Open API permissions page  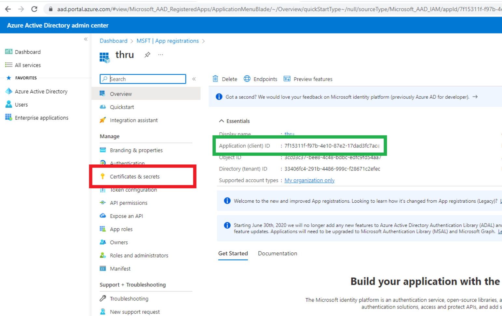pos(129,203)
